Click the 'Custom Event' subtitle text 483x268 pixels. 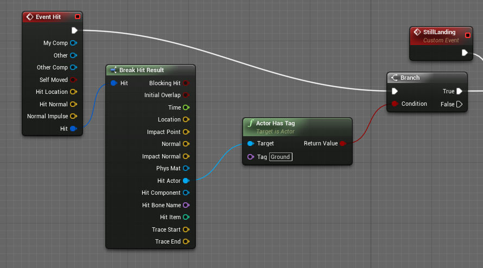click(441, 40)
